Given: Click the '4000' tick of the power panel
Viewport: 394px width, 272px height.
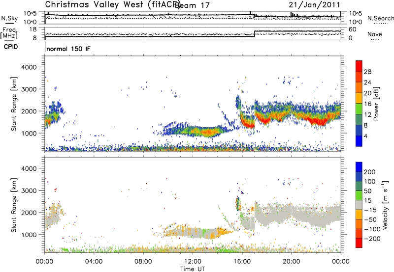Looking at the screenshot, I should point(29,67).
